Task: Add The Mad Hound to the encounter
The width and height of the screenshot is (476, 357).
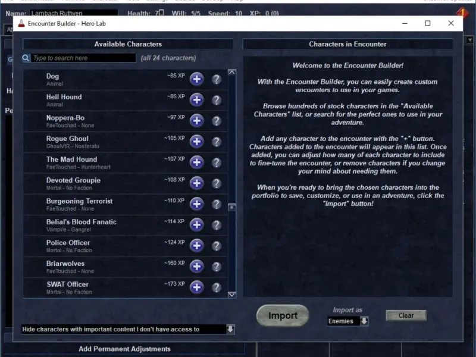Action: point(197,162)
